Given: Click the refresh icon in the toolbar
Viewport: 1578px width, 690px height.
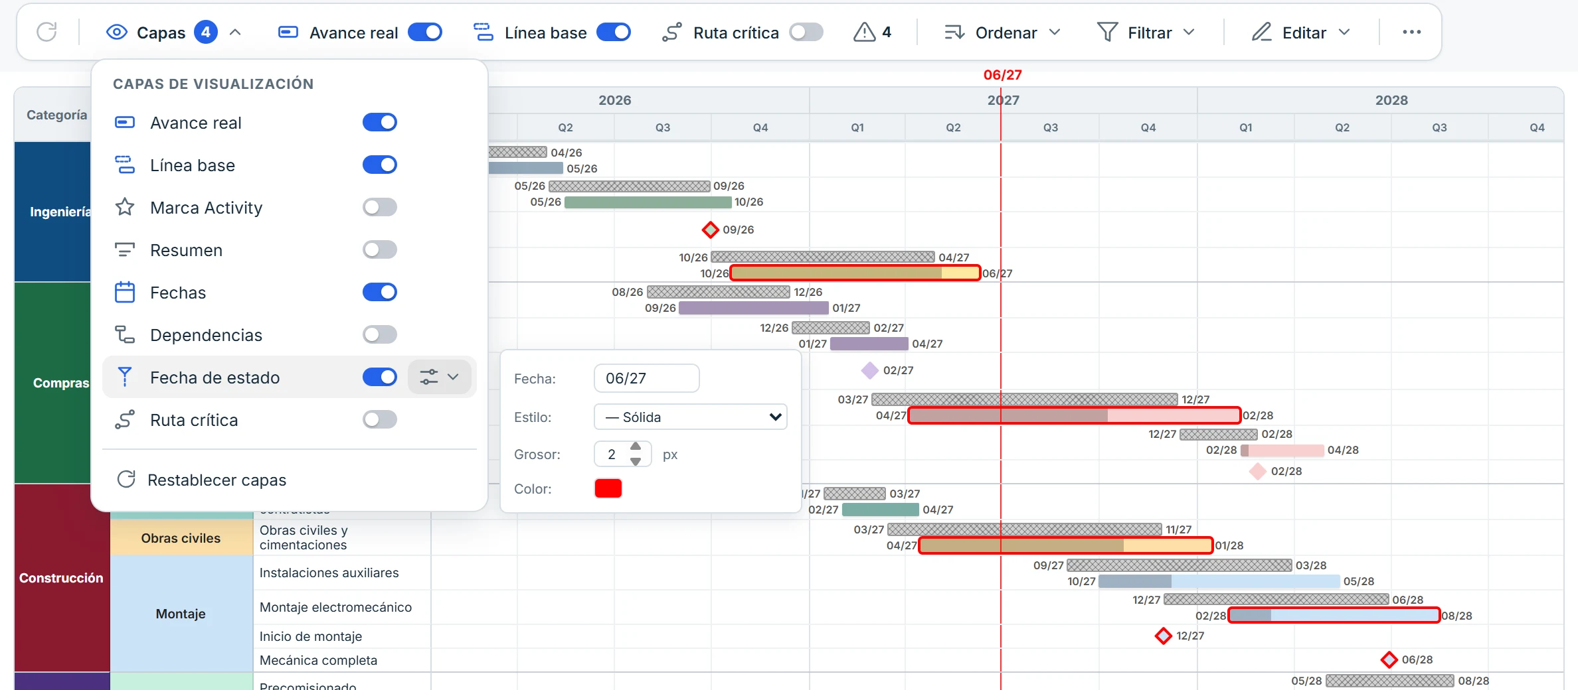Looking at the screenshot, I should 46,32.
